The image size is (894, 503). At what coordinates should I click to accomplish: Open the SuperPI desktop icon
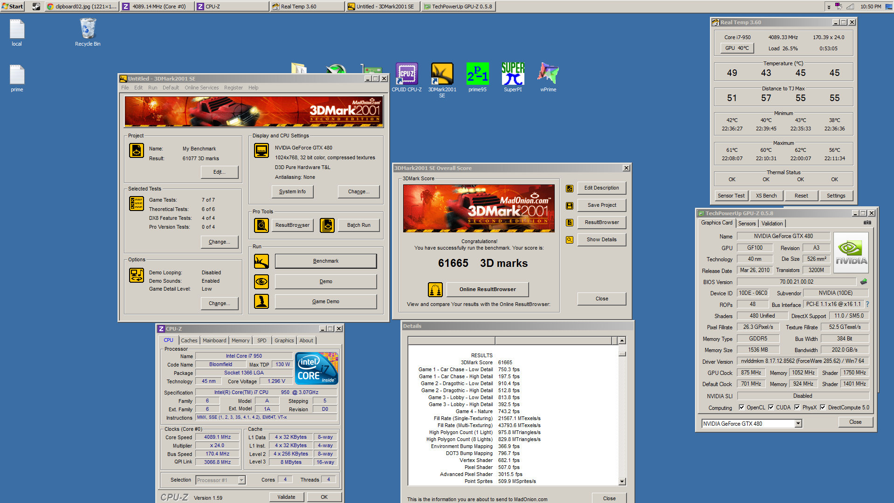513,77
